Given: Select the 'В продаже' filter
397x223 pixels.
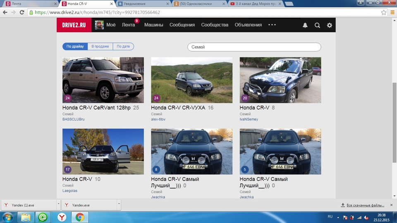Looking at the screenshot, I should (x=100, y=47).
